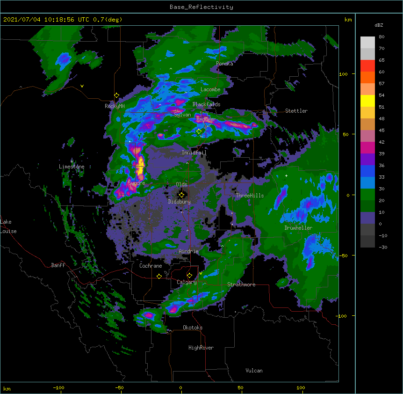Click the Sylvan town label

(x=182, y=115)
